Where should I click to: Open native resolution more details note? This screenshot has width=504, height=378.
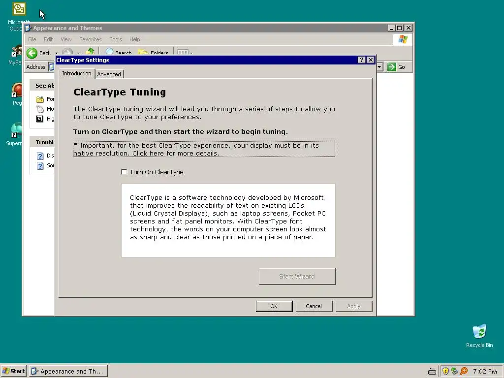click(204, 149)
